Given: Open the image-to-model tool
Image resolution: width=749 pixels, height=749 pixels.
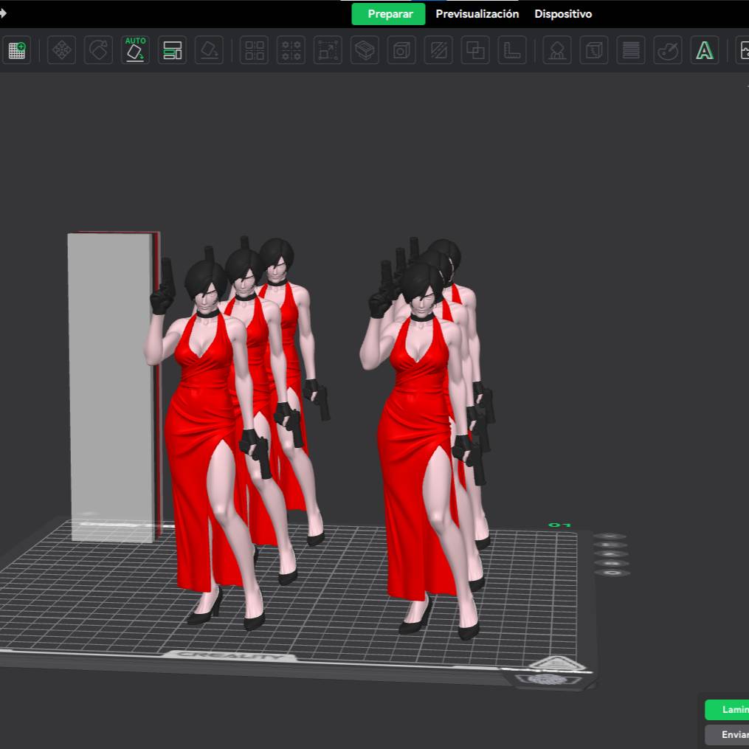Looking at the screenshot, I should tap(745, 50).
